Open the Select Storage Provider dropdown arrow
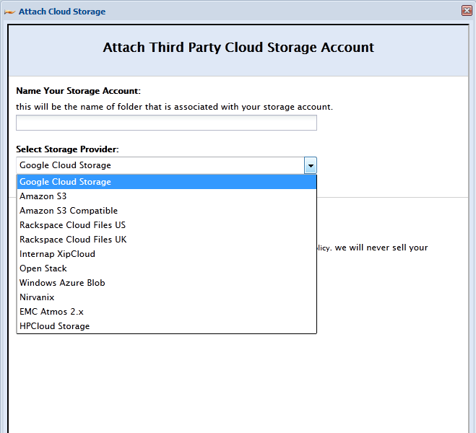This screenshot has height=433, width=476. click(x=311, y=165)
